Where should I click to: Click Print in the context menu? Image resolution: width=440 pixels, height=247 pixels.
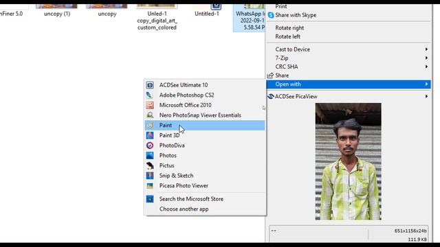349,6
